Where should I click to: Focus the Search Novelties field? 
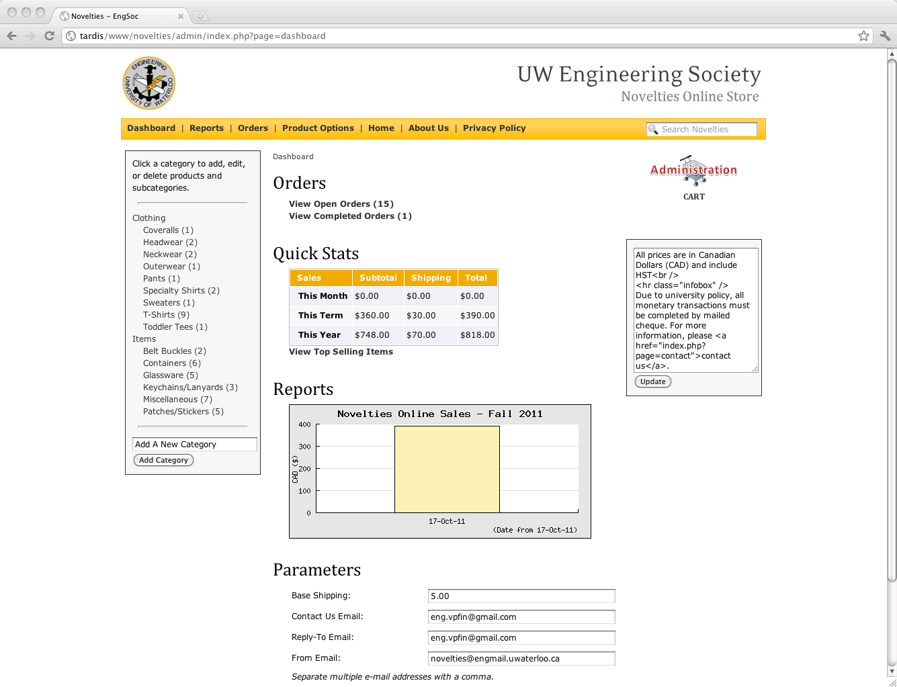[x=701, y=130]
